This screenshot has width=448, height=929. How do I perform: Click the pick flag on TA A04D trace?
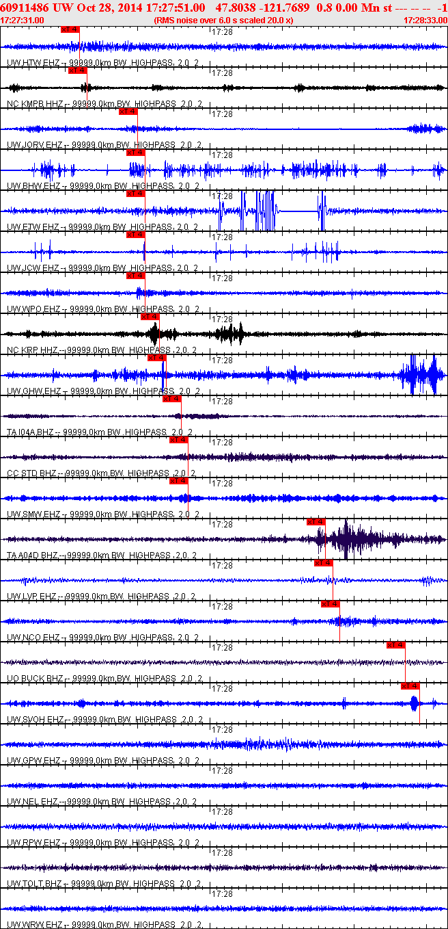coord(316,522)
